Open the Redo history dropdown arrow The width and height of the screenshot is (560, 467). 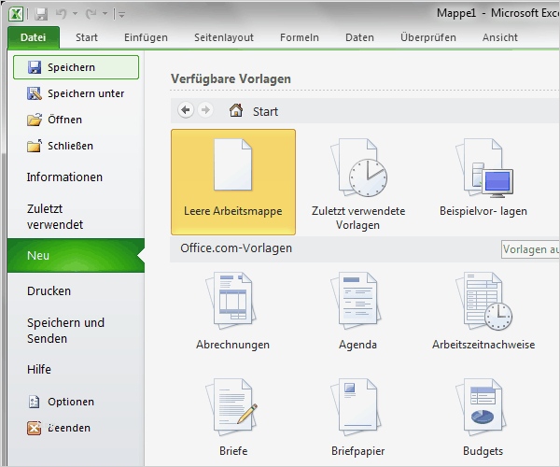(x=105, y=14)
